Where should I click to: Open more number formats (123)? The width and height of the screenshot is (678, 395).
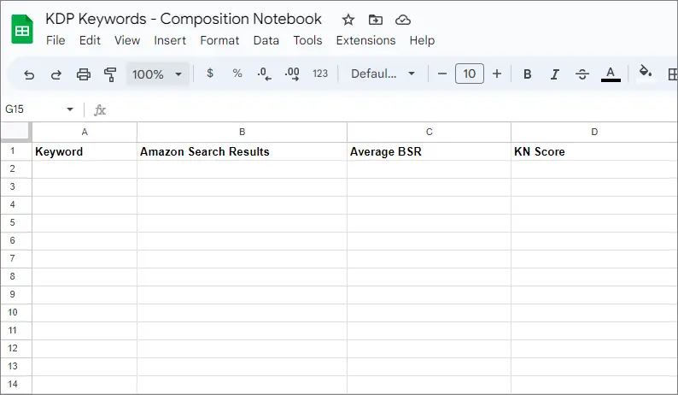coord(320,74)
